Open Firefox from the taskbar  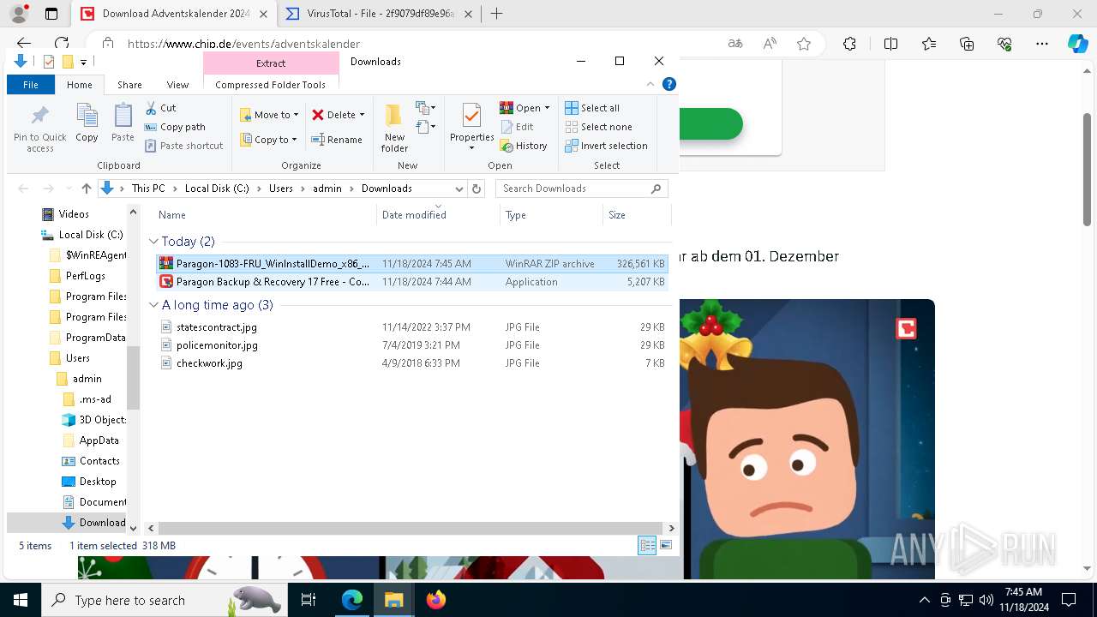pyautogui.click(x=435, y=600)
